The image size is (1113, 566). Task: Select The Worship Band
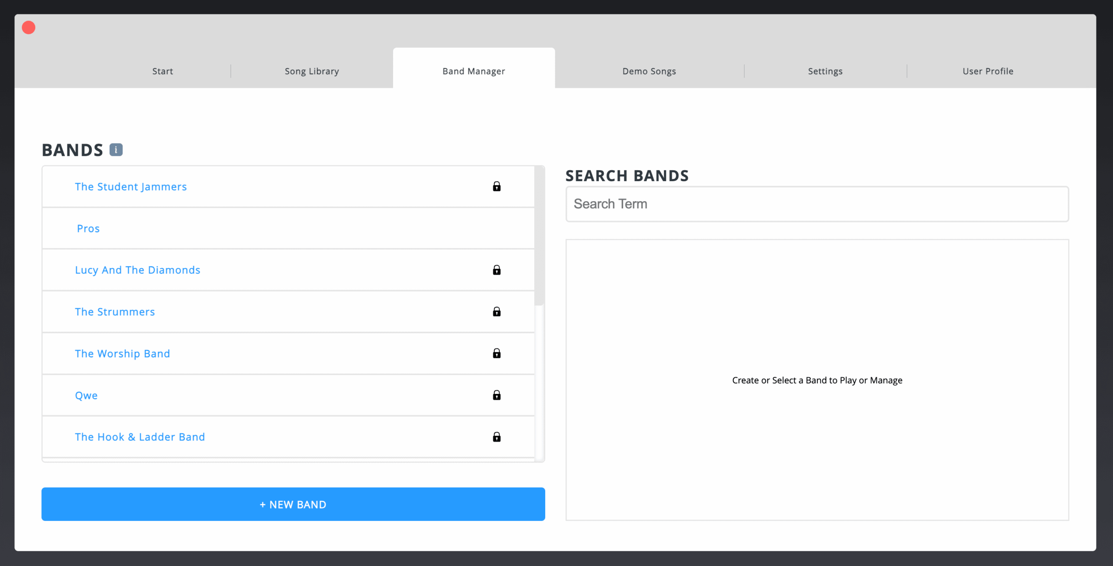tap(122, 354)
